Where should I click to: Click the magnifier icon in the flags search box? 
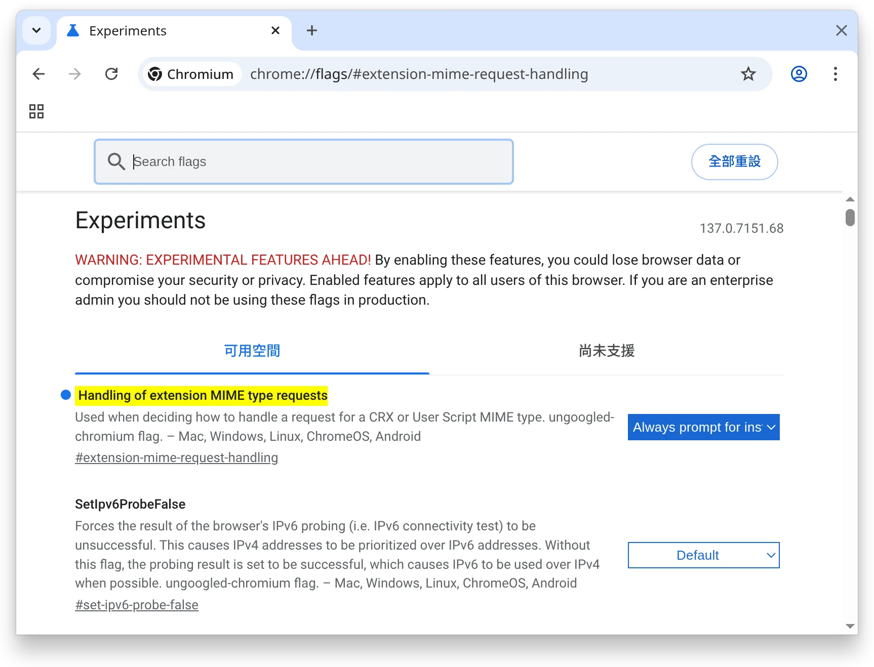click(x=116, y=162)
